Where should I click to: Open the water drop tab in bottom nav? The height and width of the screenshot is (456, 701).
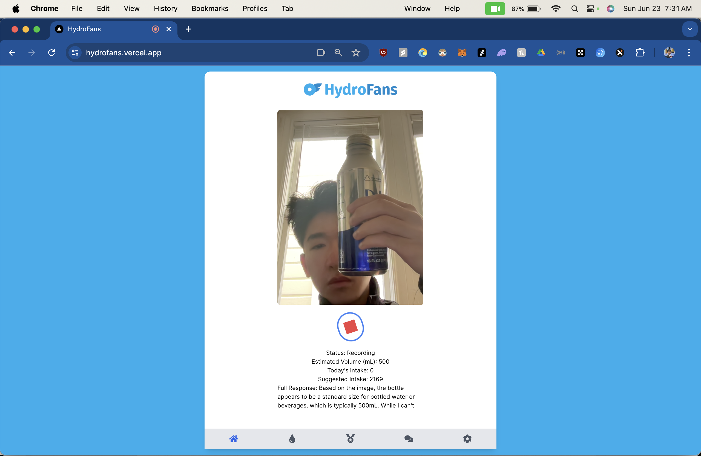coord(292,439)
